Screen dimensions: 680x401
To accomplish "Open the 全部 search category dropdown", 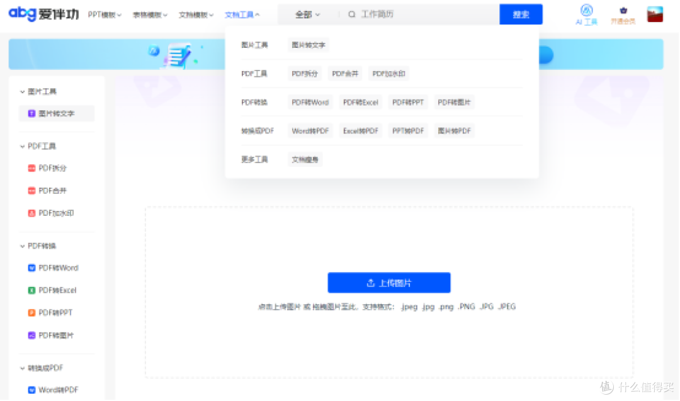I will click(x=307, y=14).
